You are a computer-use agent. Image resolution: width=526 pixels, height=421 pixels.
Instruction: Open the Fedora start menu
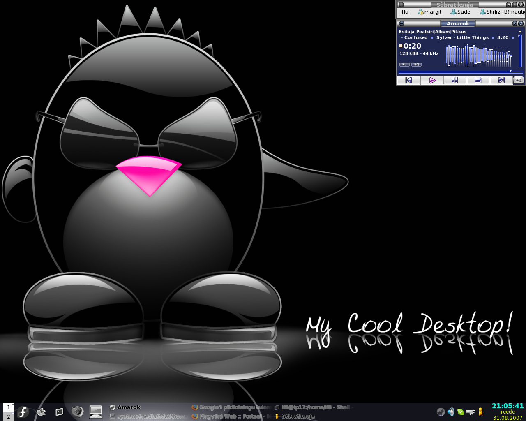23,412
